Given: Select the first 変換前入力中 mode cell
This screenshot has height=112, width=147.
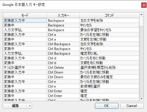Looking at the screenshot, I should (25, 21).
